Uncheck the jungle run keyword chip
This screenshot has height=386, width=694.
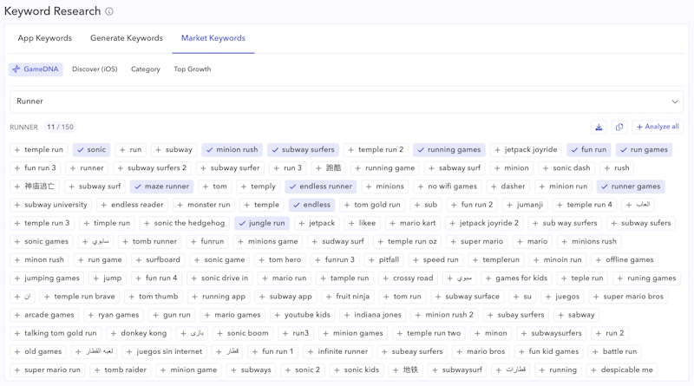(x=261, y=223)
